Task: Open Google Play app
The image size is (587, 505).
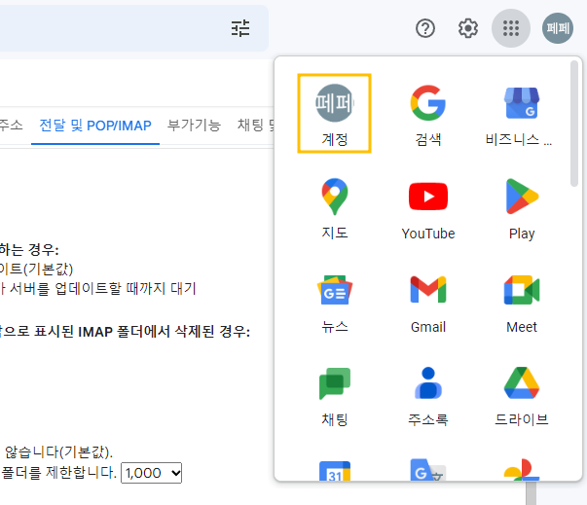Action: (522, 207)
